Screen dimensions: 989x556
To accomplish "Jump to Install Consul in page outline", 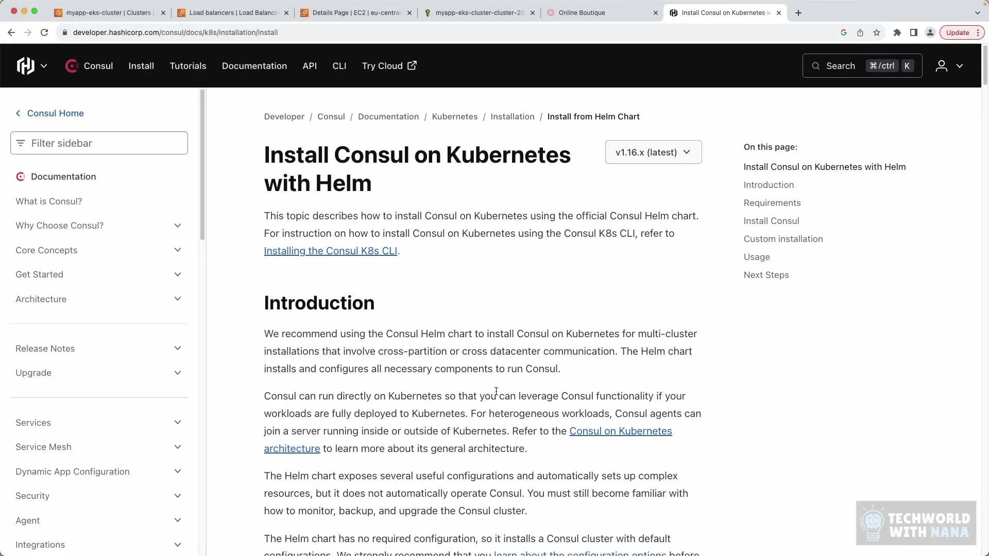I will (x=771, y=221).
